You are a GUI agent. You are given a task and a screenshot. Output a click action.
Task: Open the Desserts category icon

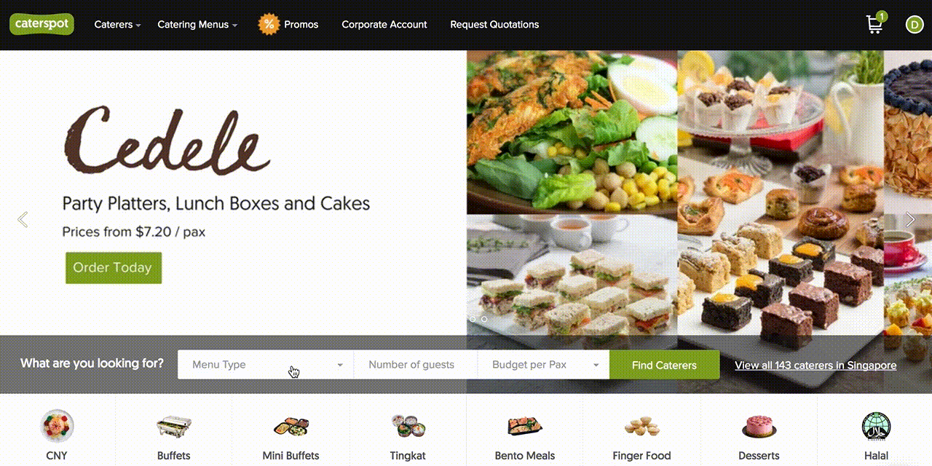(x=759, y=427)
